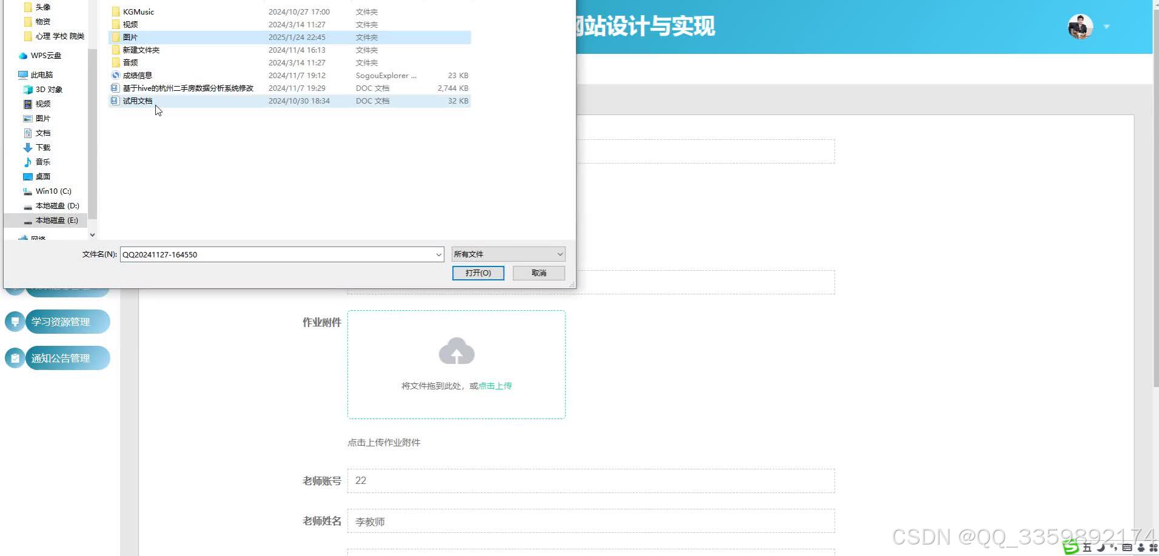Open the KGMusic folder in the file dialog
Screen dimensions: 1159x556
pyautogui.click(x=138, y=12)
